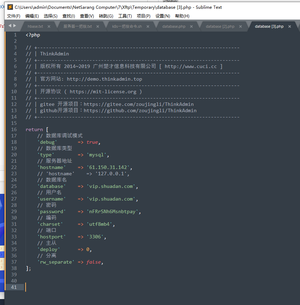Switch to the database [2].php tab
The height and width of the screenshot is (305, 300).
tap(220, 26)
